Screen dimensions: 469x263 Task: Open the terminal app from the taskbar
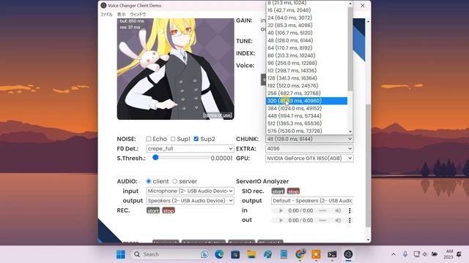click(x=332, y=254)
